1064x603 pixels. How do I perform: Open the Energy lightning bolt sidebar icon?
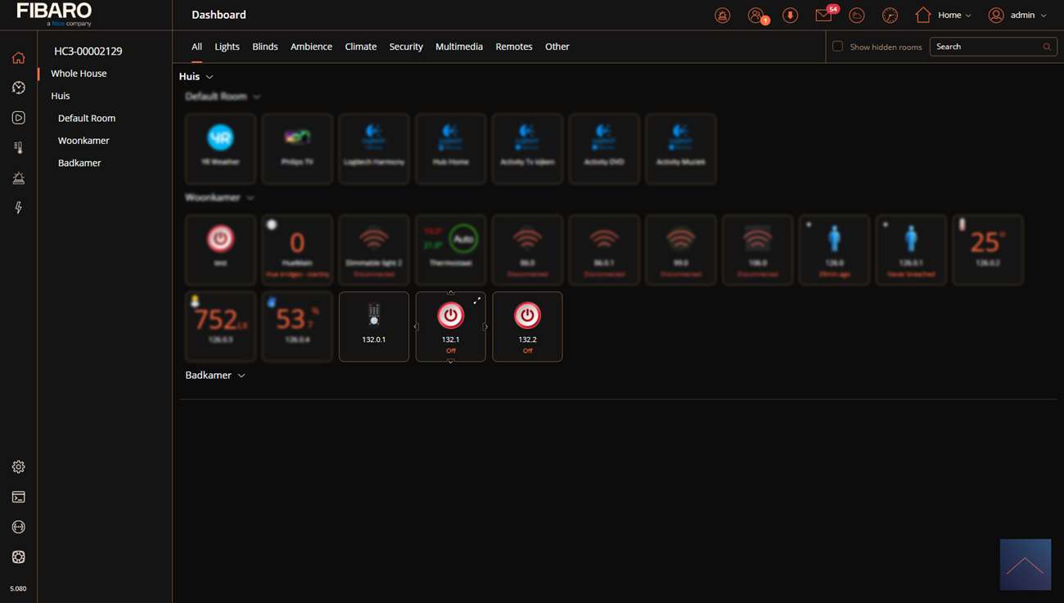click(x=18, y=208)
